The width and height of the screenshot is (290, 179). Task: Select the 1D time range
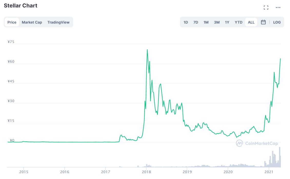pyautogui.click(x=186, y=22)
